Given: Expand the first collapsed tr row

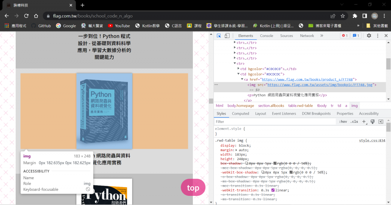Looking at the screenshot, I should pyautogui.click(x=235, y=43).
